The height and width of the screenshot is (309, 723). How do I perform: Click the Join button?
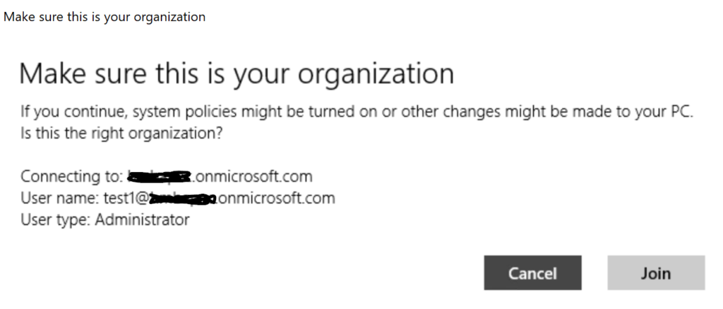point(656,273)
